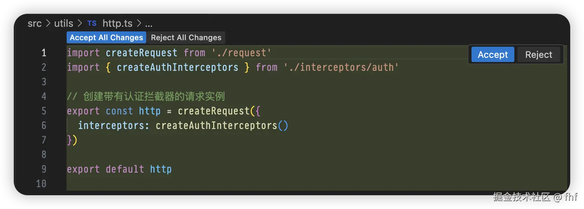
Task: Expand the breadcrumb ellipsis symbol list
Action: [149, 24]
